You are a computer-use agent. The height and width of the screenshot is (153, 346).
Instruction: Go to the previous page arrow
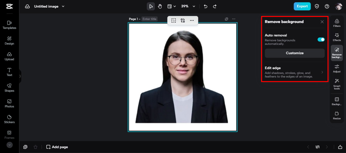click(x=308, y=147)
